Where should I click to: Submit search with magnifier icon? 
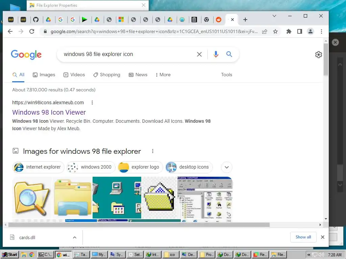click(x=229, y=54)
